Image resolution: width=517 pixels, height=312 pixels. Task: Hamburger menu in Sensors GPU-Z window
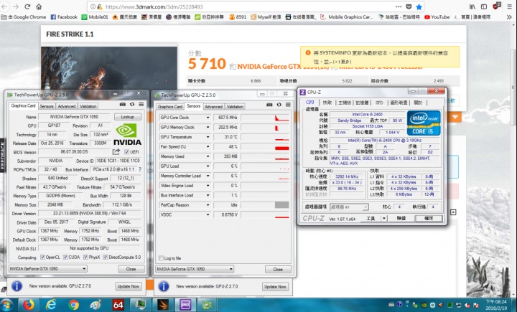click(288, 105)
